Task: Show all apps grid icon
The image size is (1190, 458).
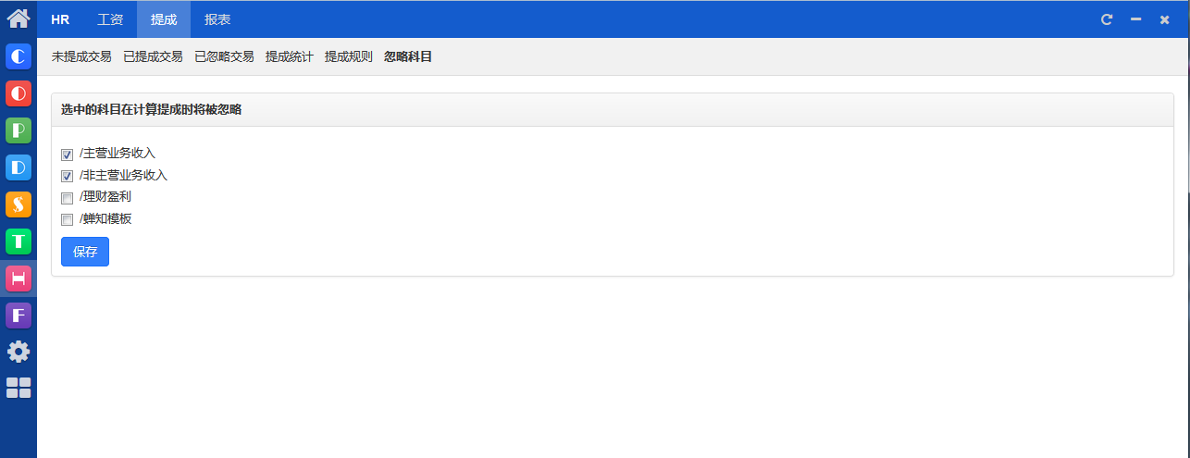Action: coord(19,388)
